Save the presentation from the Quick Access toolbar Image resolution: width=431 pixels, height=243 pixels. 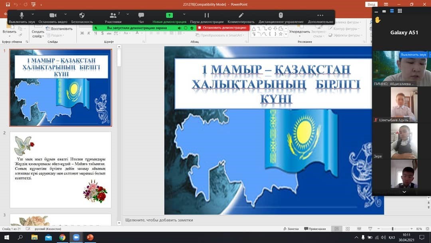[x=8, y=4]
